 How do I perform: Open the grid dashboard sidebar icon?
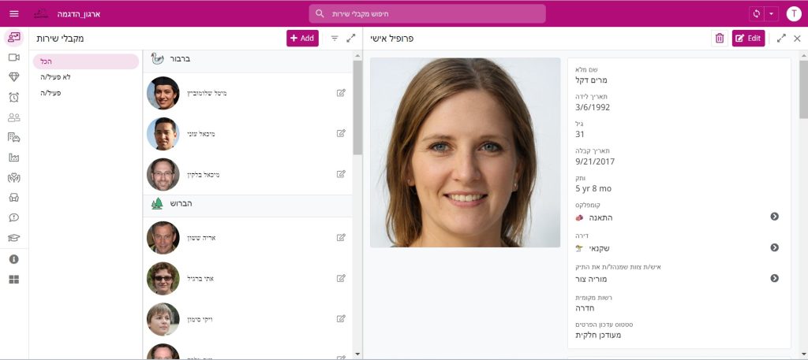pos(14,280)
